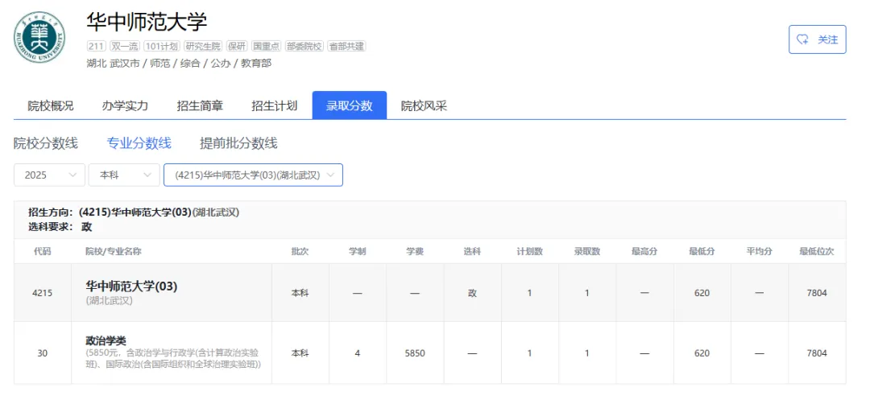Click the 代码 column header
Image resolution: width=870 pixels, height=400 pixels.
tap(42, 252)
